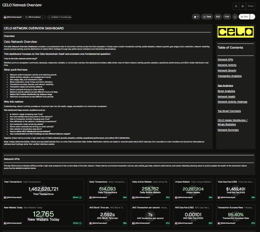Image resolution: width=260 pixels, height=232 pixels.
Task: Select the 95.40% success rate value
Action: click(236, 214)
